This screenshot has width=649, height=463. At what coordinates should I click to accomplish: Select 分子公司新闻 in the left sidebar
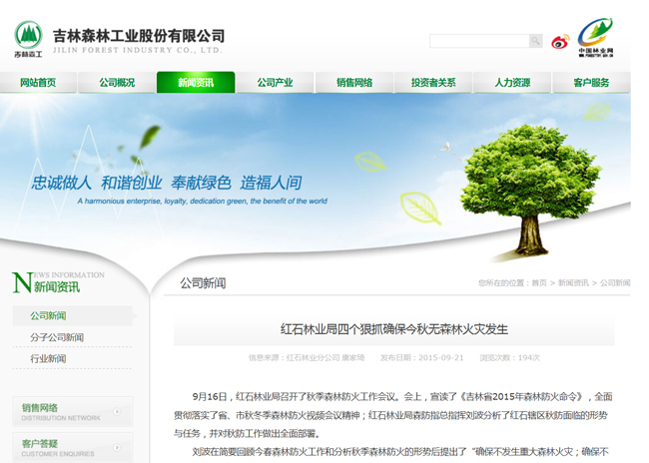click(57, 337)
